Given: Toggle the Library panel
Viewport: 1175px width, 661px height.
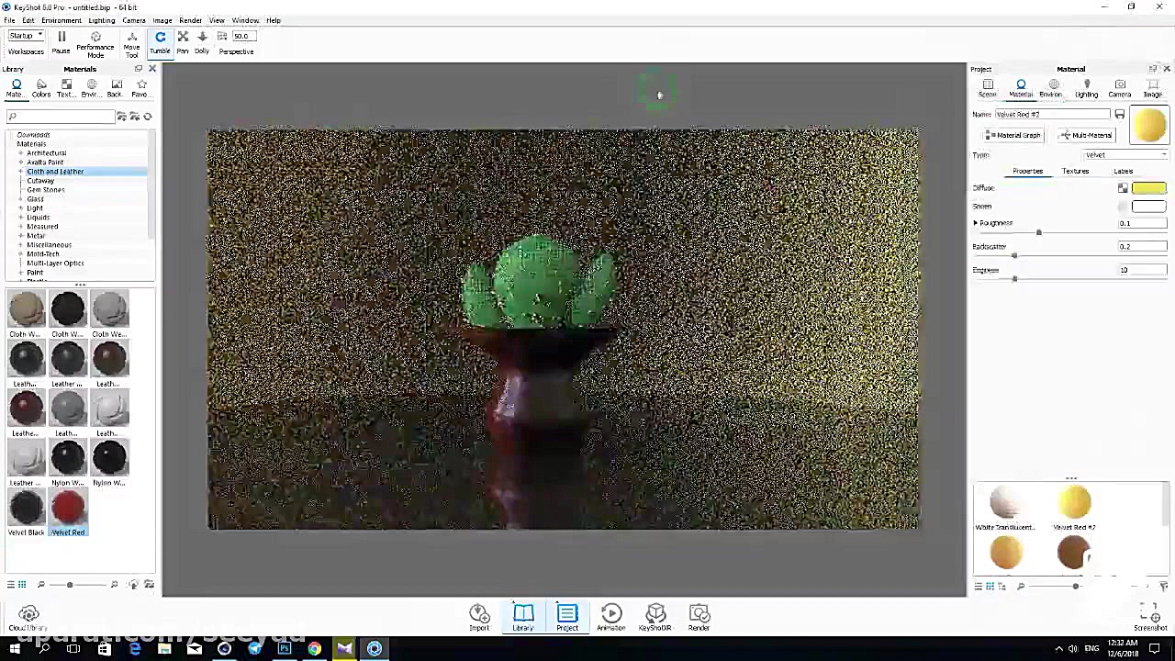Looking at the screenshot, I should coord(523,617).
